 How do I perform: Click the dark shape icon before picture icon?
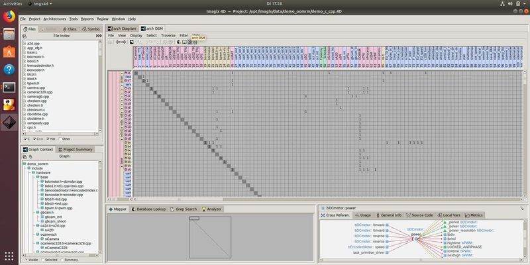click(x=179, y=42)
